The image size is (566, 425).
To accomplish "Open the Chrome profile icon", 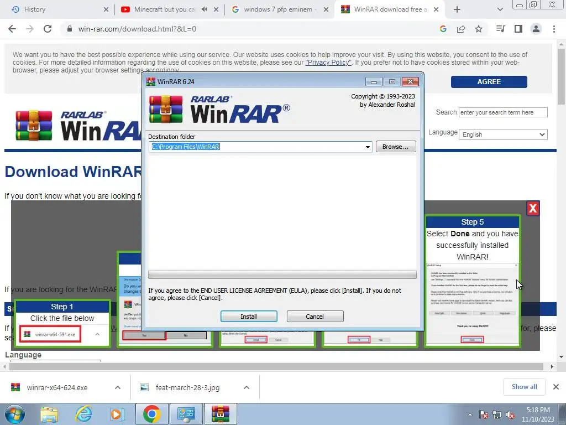I will coord(536,29).
